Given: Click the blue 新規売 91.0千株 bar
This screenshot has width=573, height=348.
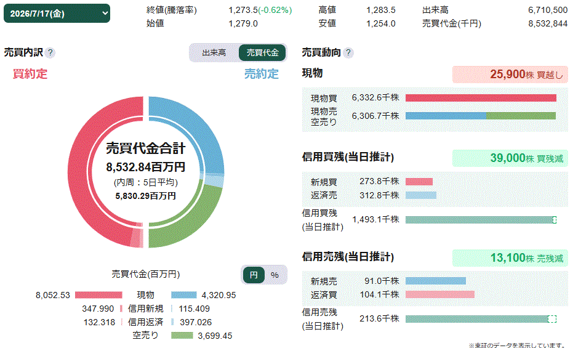Looking at the screenshot, I should point(436,281).
